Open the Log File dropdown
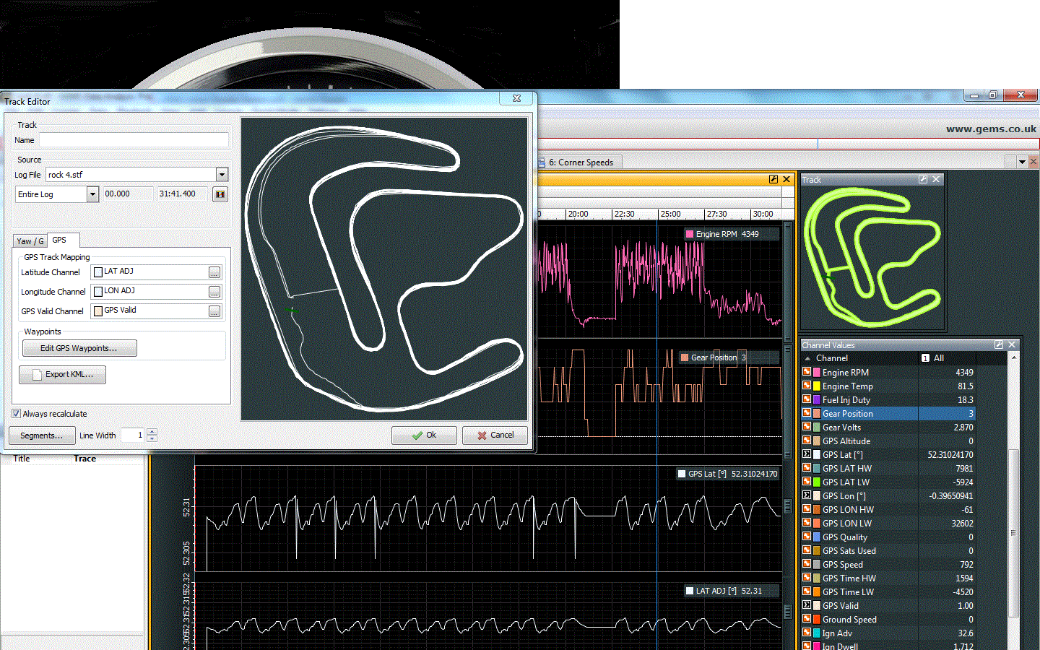 tap(222, 175)
